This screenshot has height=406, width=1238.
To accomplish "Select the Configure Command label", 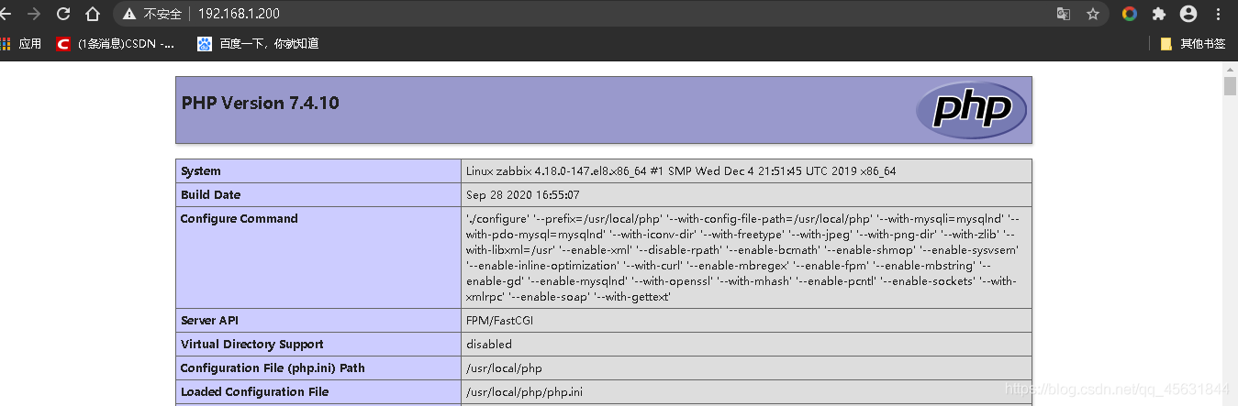I will pos(240,219).
